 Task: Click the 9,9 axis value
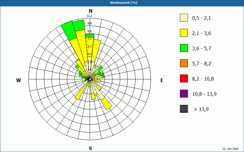89,23
